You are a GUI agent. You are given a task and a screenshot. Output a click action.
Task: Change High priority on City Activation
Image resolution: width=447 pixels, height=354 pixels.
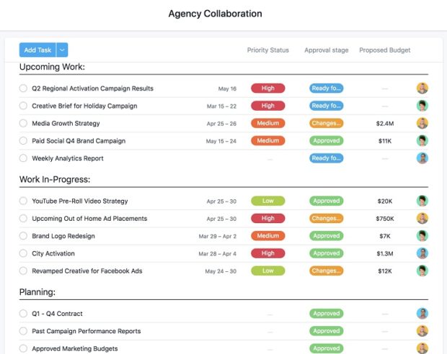pyautogui.click(x=267, y=253)
